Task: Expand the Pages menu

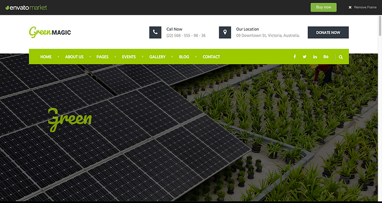Action: click(x=103, y=57)
